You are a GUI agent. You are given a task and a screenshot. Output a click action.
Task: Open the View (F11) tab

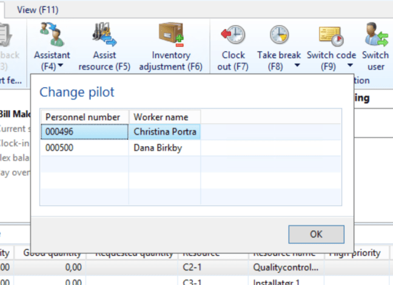pyautogui.click(x=38, y=10)
